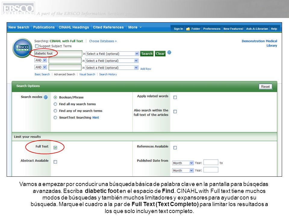Click the Search modes help icon
The width and height of the screenshot is (289, 216).
(46, 97)
